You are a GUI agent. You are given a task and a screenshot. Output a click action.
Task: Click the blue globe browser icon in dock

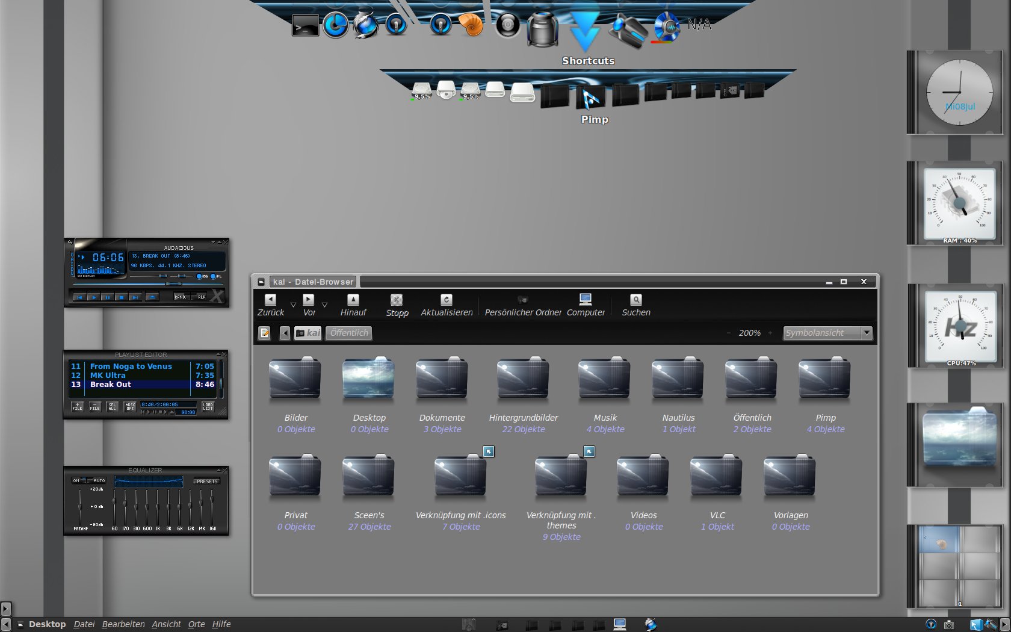(366, 25)
